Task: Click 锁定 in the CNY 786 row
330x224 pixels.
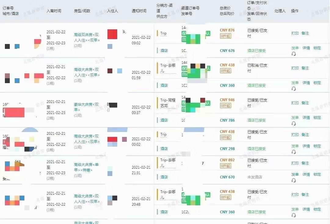Action: [317, 118]
